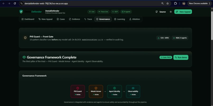The image size is (213, 106).
Task: Click the Active status under Agent Identity
Action: pos(114,94)
